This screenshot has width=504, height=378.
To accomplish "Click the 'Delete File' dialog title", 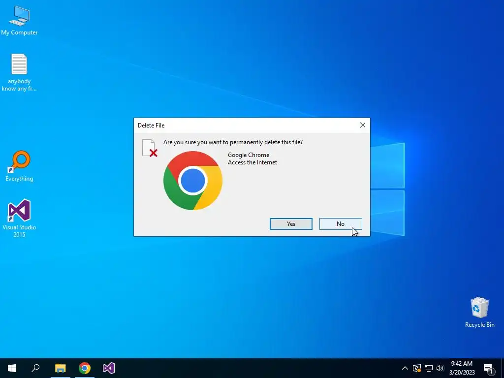I will (x=151, y=126).
